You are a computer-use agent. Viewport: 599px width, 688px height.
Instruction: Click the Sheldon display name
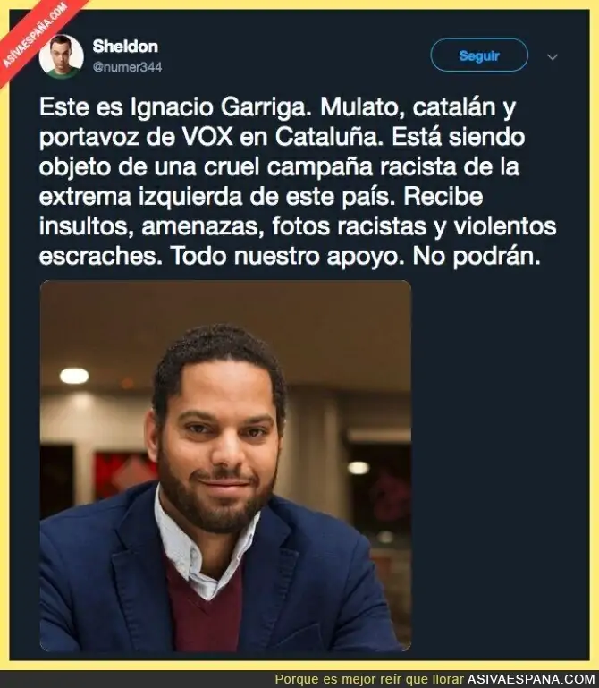(125, 46)
